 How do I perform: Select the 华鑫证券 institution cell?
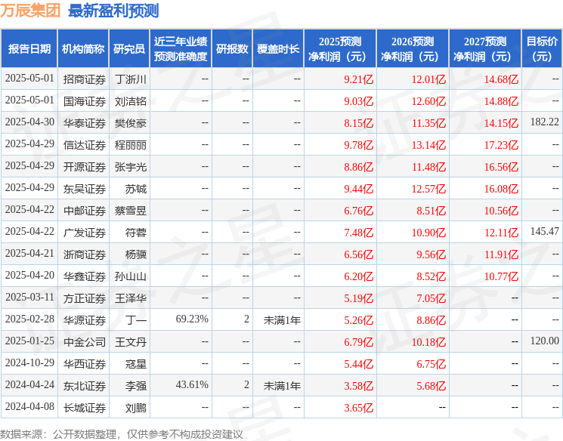tap(85, 276)
